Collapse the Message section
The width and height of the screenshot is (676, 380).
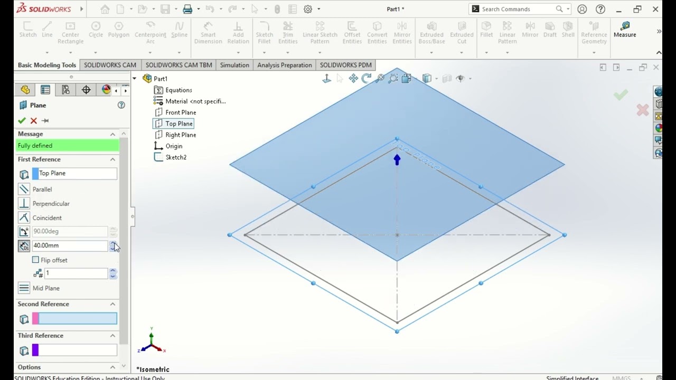coord(112,134)
